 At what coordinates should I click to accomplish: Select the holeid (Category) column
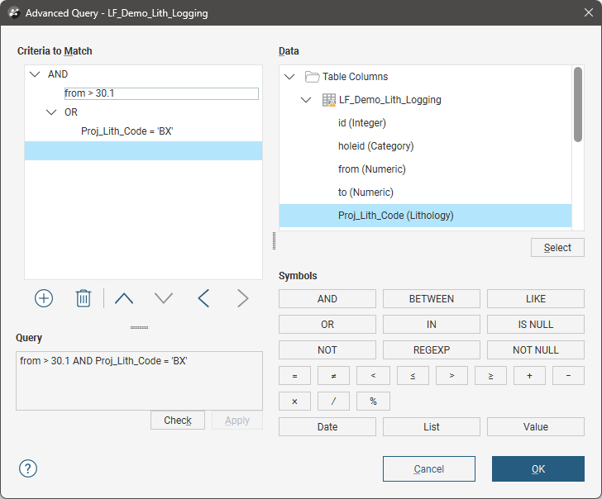(375, 146)
